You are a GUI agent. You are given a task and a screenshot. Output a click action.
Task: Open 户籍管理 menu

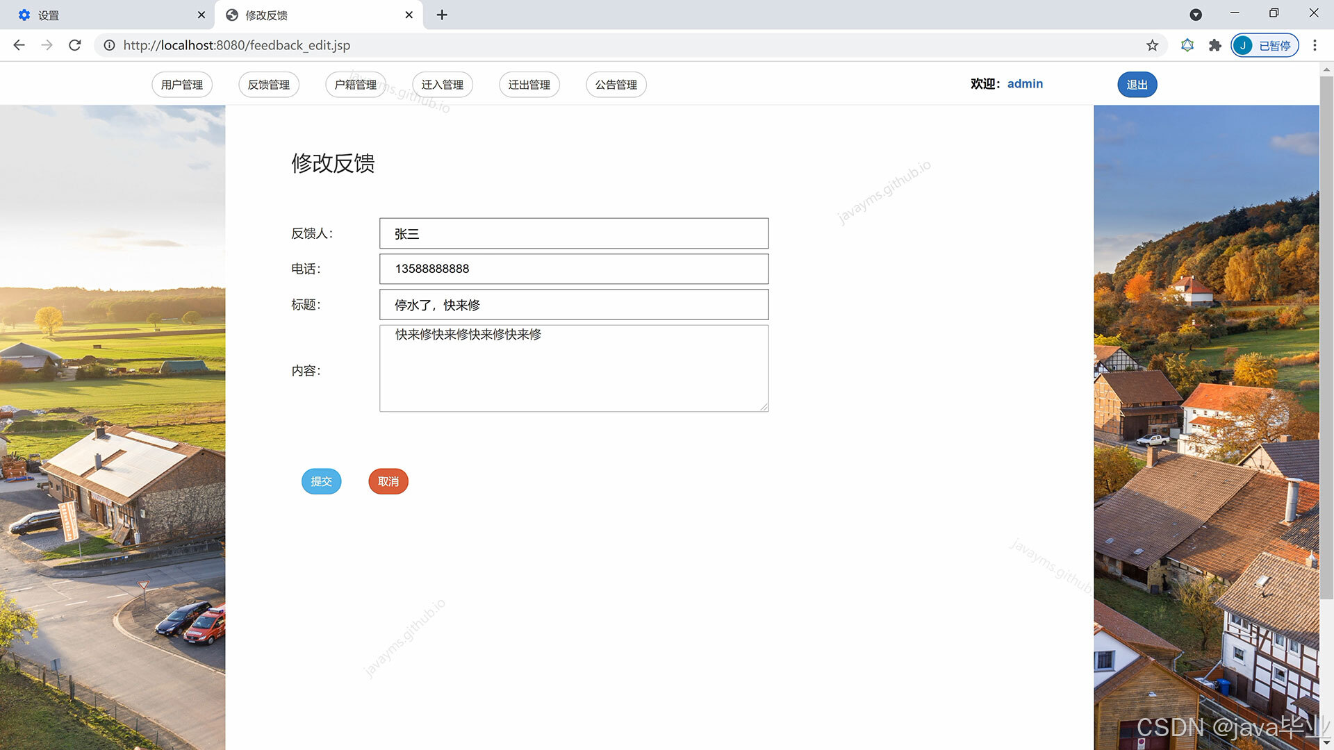(356, 85)
